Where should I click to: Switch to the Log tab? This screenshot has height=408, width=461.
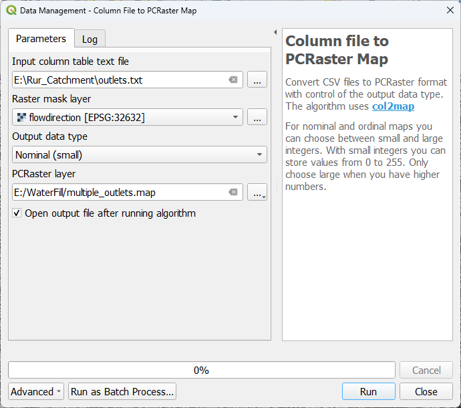click(x=90, y=39)
